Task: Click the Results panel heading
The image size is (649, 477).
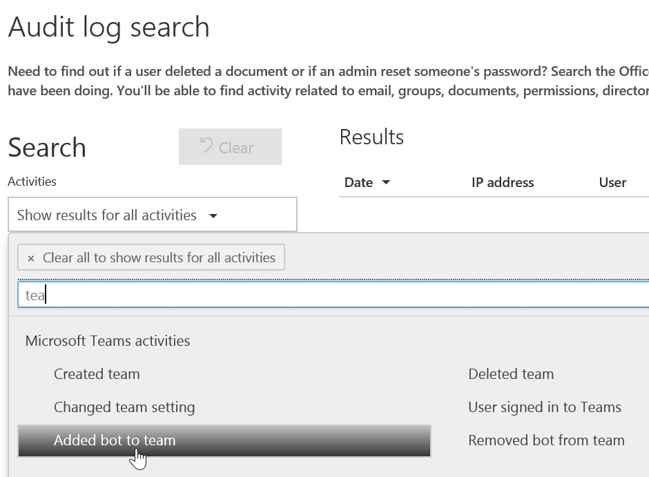Action: coord(371,137)
